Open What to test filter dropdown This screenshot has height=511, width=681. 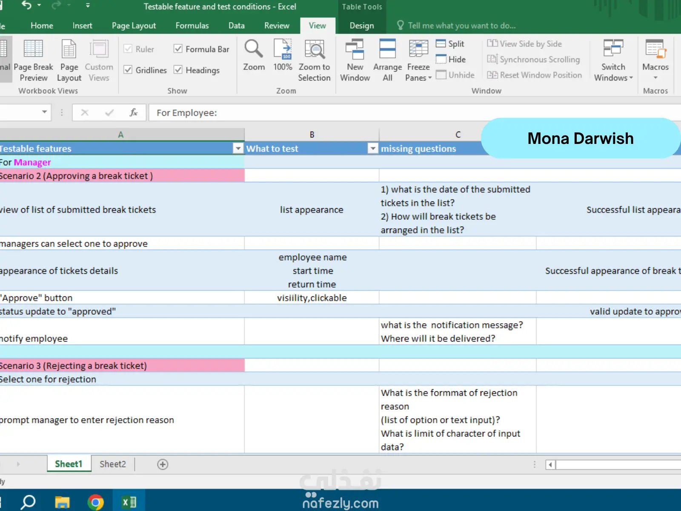[373, 148]
